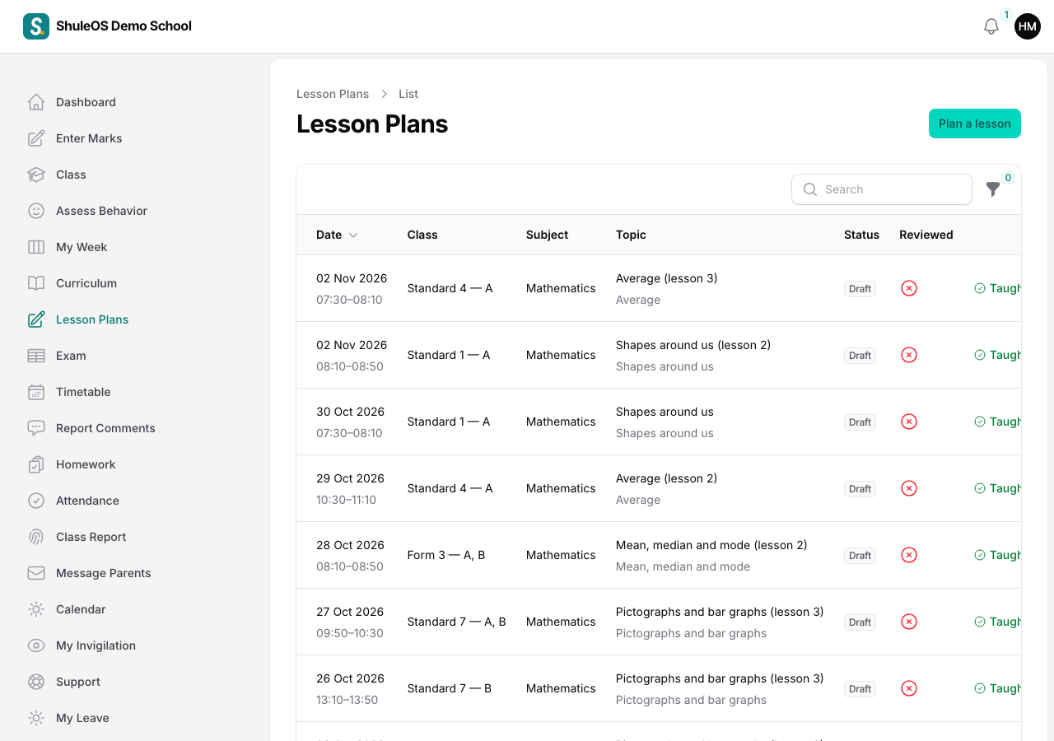Click the Enter Marks pencil icon

point(36,138)
